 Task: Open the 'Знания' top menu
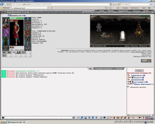point(102,11)
